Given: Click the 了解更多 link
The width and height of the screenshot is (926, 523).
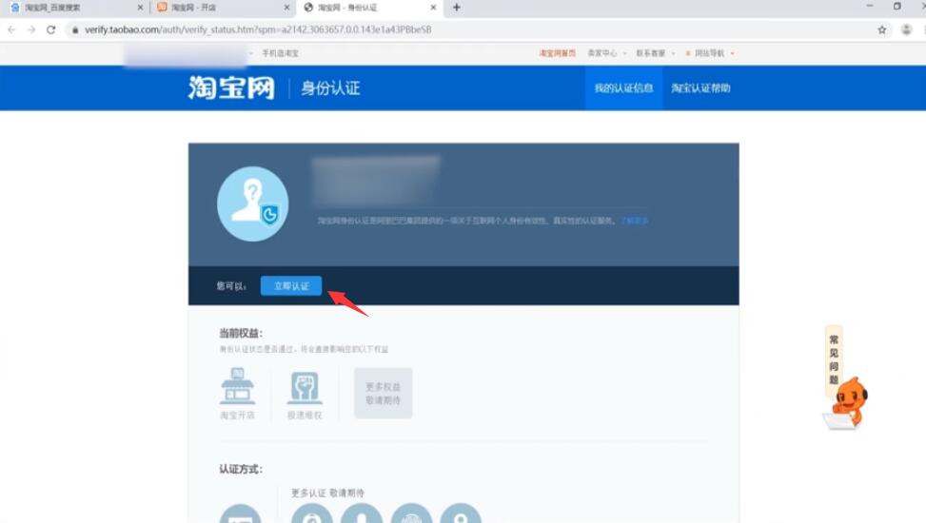Looking at the screenshot, I should [635, 221].
